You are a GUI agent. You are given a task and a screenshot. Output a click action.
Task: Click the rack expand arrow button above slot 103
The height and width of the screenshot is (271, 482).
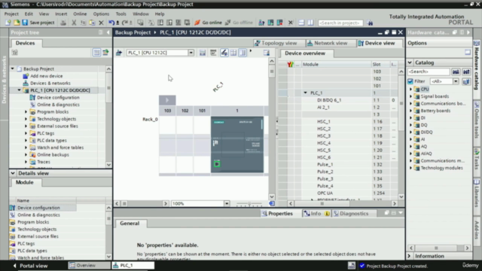click(167, 100)
